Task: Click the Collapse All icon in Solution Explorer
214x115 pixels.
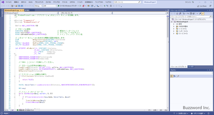Action: (191, 13)
